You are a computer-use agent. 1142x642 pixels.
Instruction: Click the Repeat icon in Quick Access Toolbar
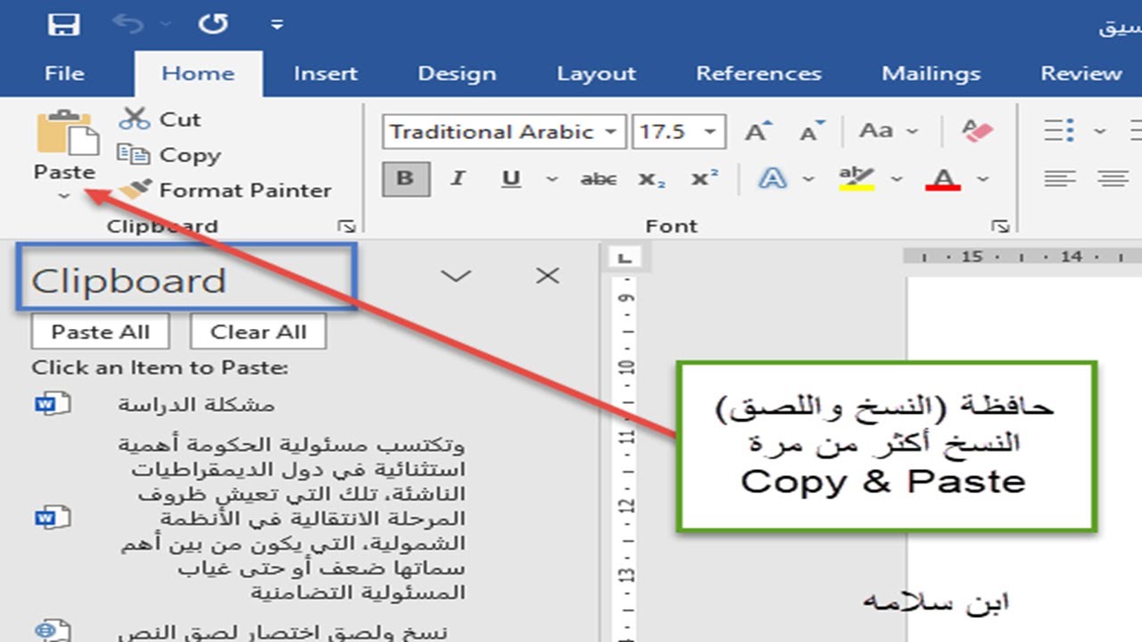pyautogui.click(x=213, y=24)
